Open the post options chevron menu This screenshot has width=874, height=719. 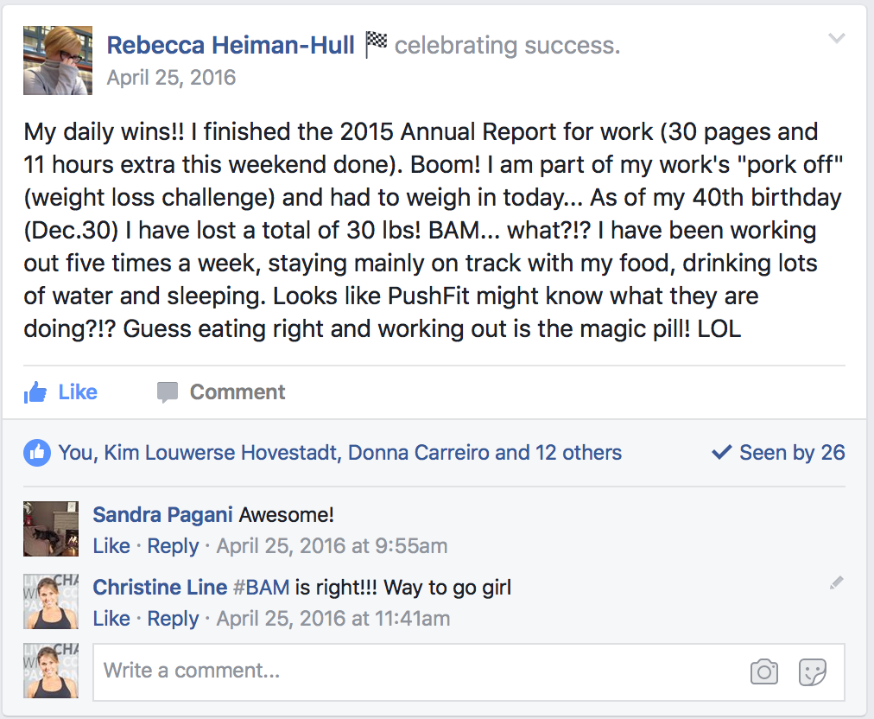click(836, 38)
